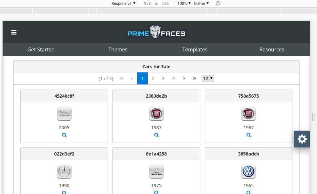Click the Fiat logo in card 2383de2b
Viewport: 317px width, 194px height.
tap(156, 113)
